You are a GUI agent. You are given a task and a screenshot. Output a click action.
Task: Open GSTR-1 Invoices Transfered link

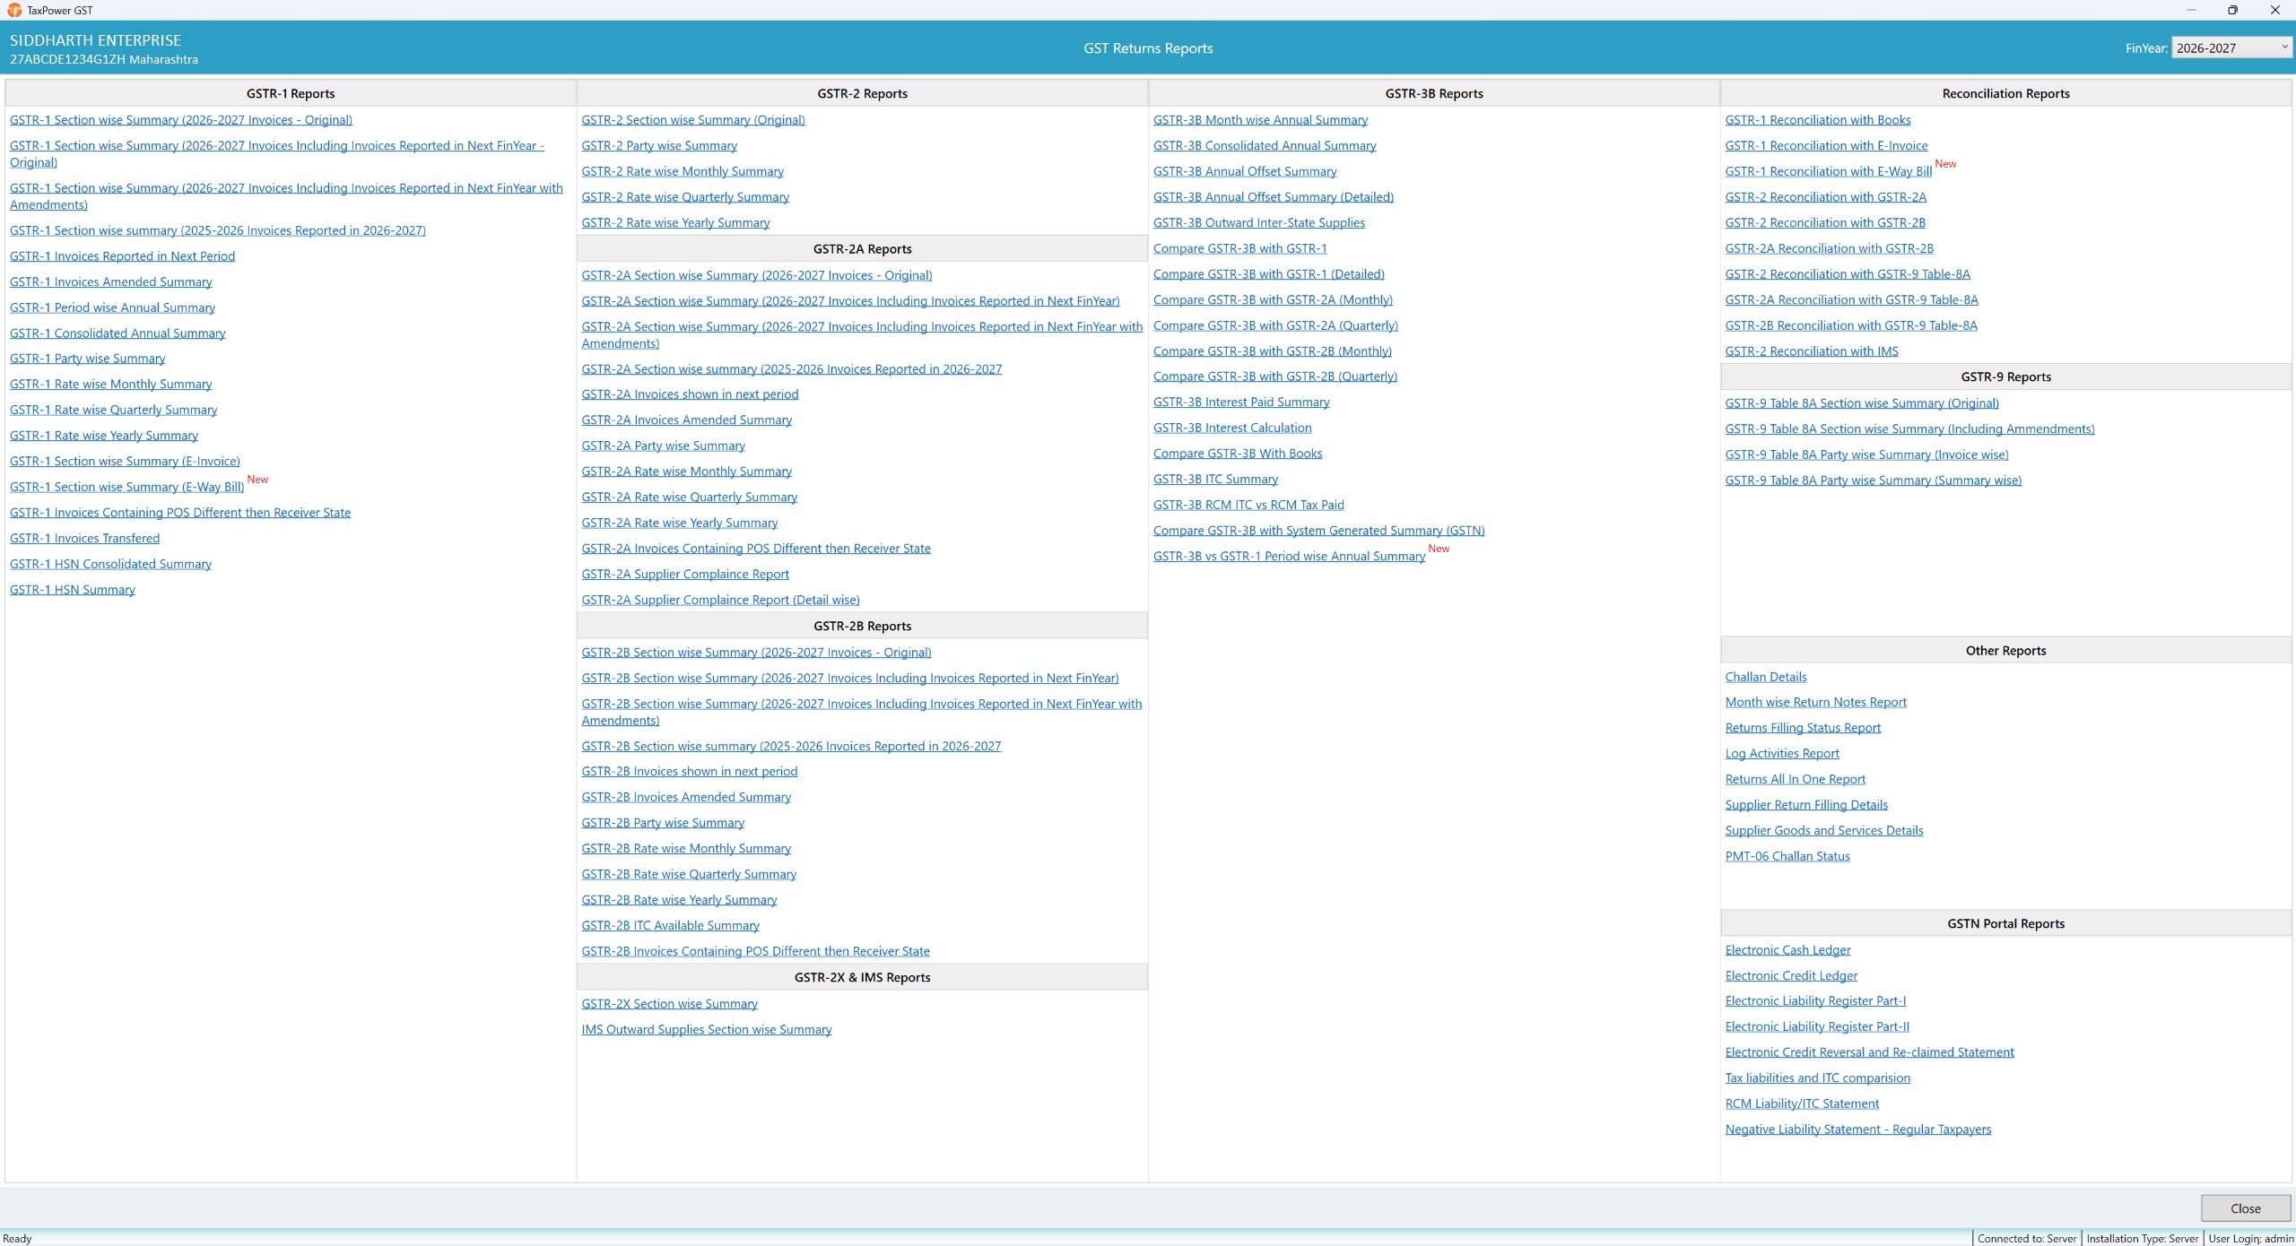click(x=85, y=539)
